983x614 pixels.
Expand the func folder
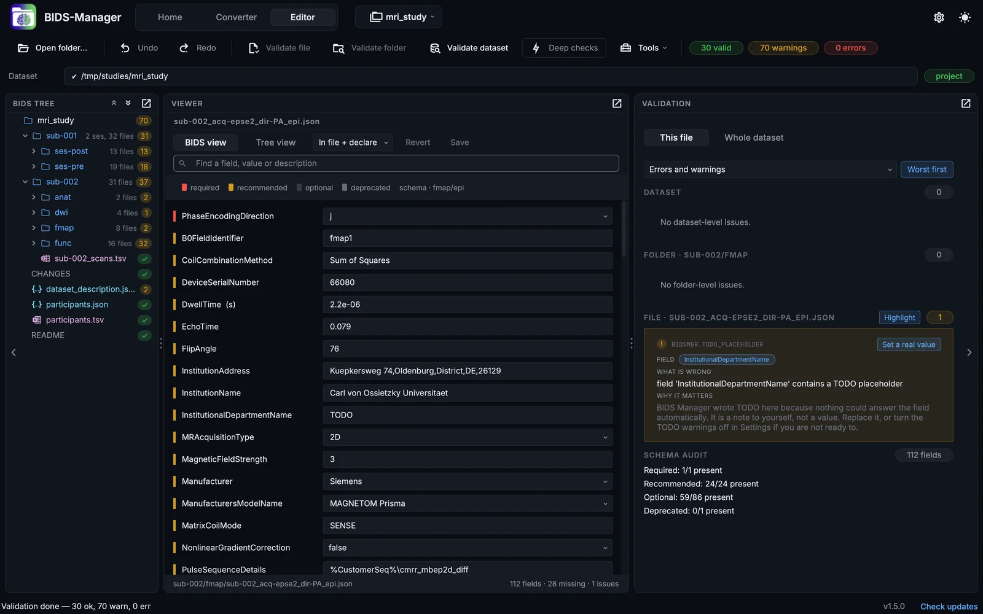(x=34, y=243)
